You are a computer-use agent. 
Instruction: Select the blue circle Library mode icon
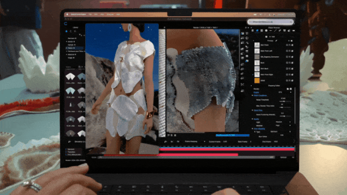pyautogui.click(x=66, y=31)
